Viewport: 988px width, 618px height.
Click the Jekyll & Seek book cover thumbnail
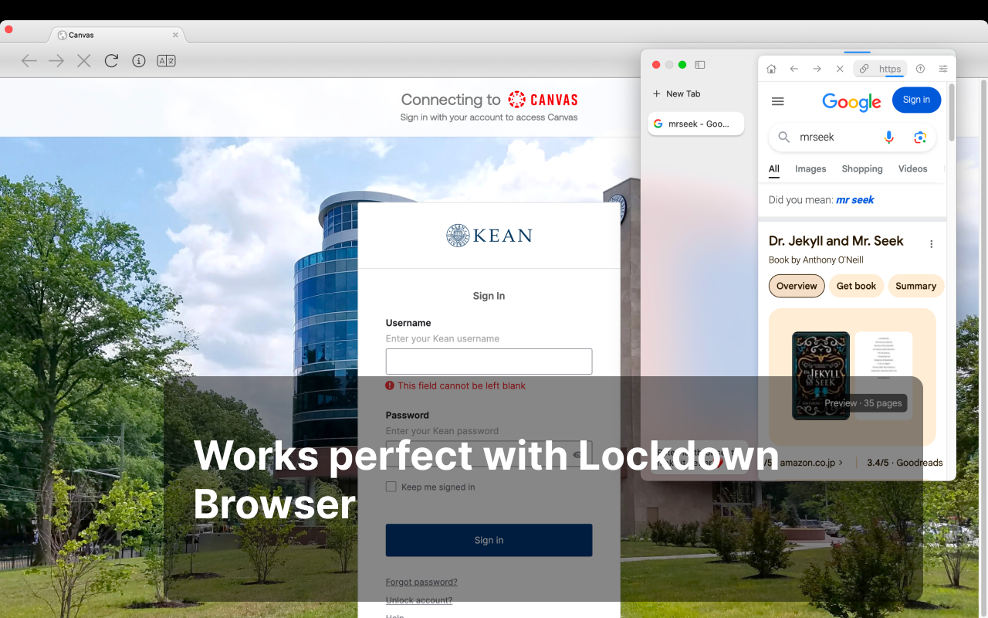tap(821, 375)
